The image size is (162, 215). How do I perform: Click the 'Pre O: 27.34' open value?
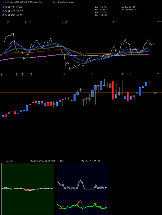(x=101, y=7)
